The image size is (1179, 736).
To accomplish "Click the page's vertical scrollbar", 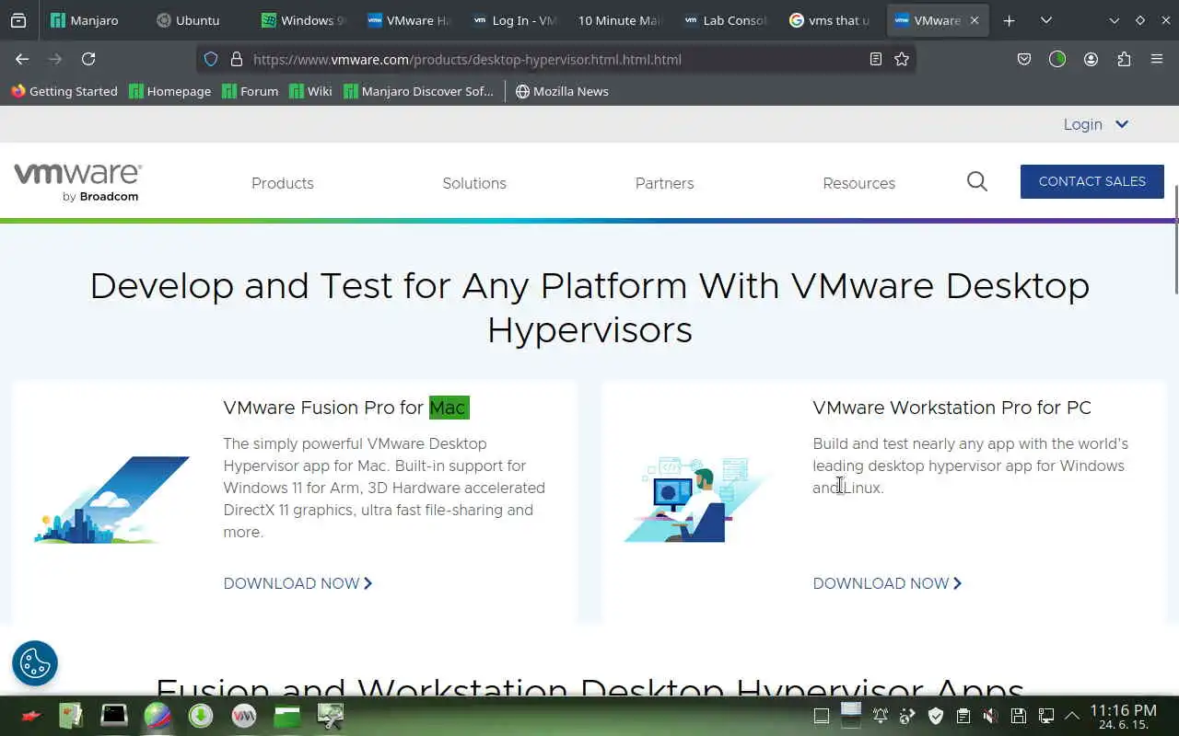I will [x=1175, y=239].
